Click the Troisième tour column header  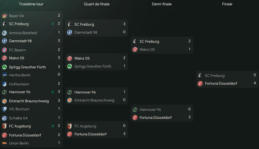[x=31, y=4]
